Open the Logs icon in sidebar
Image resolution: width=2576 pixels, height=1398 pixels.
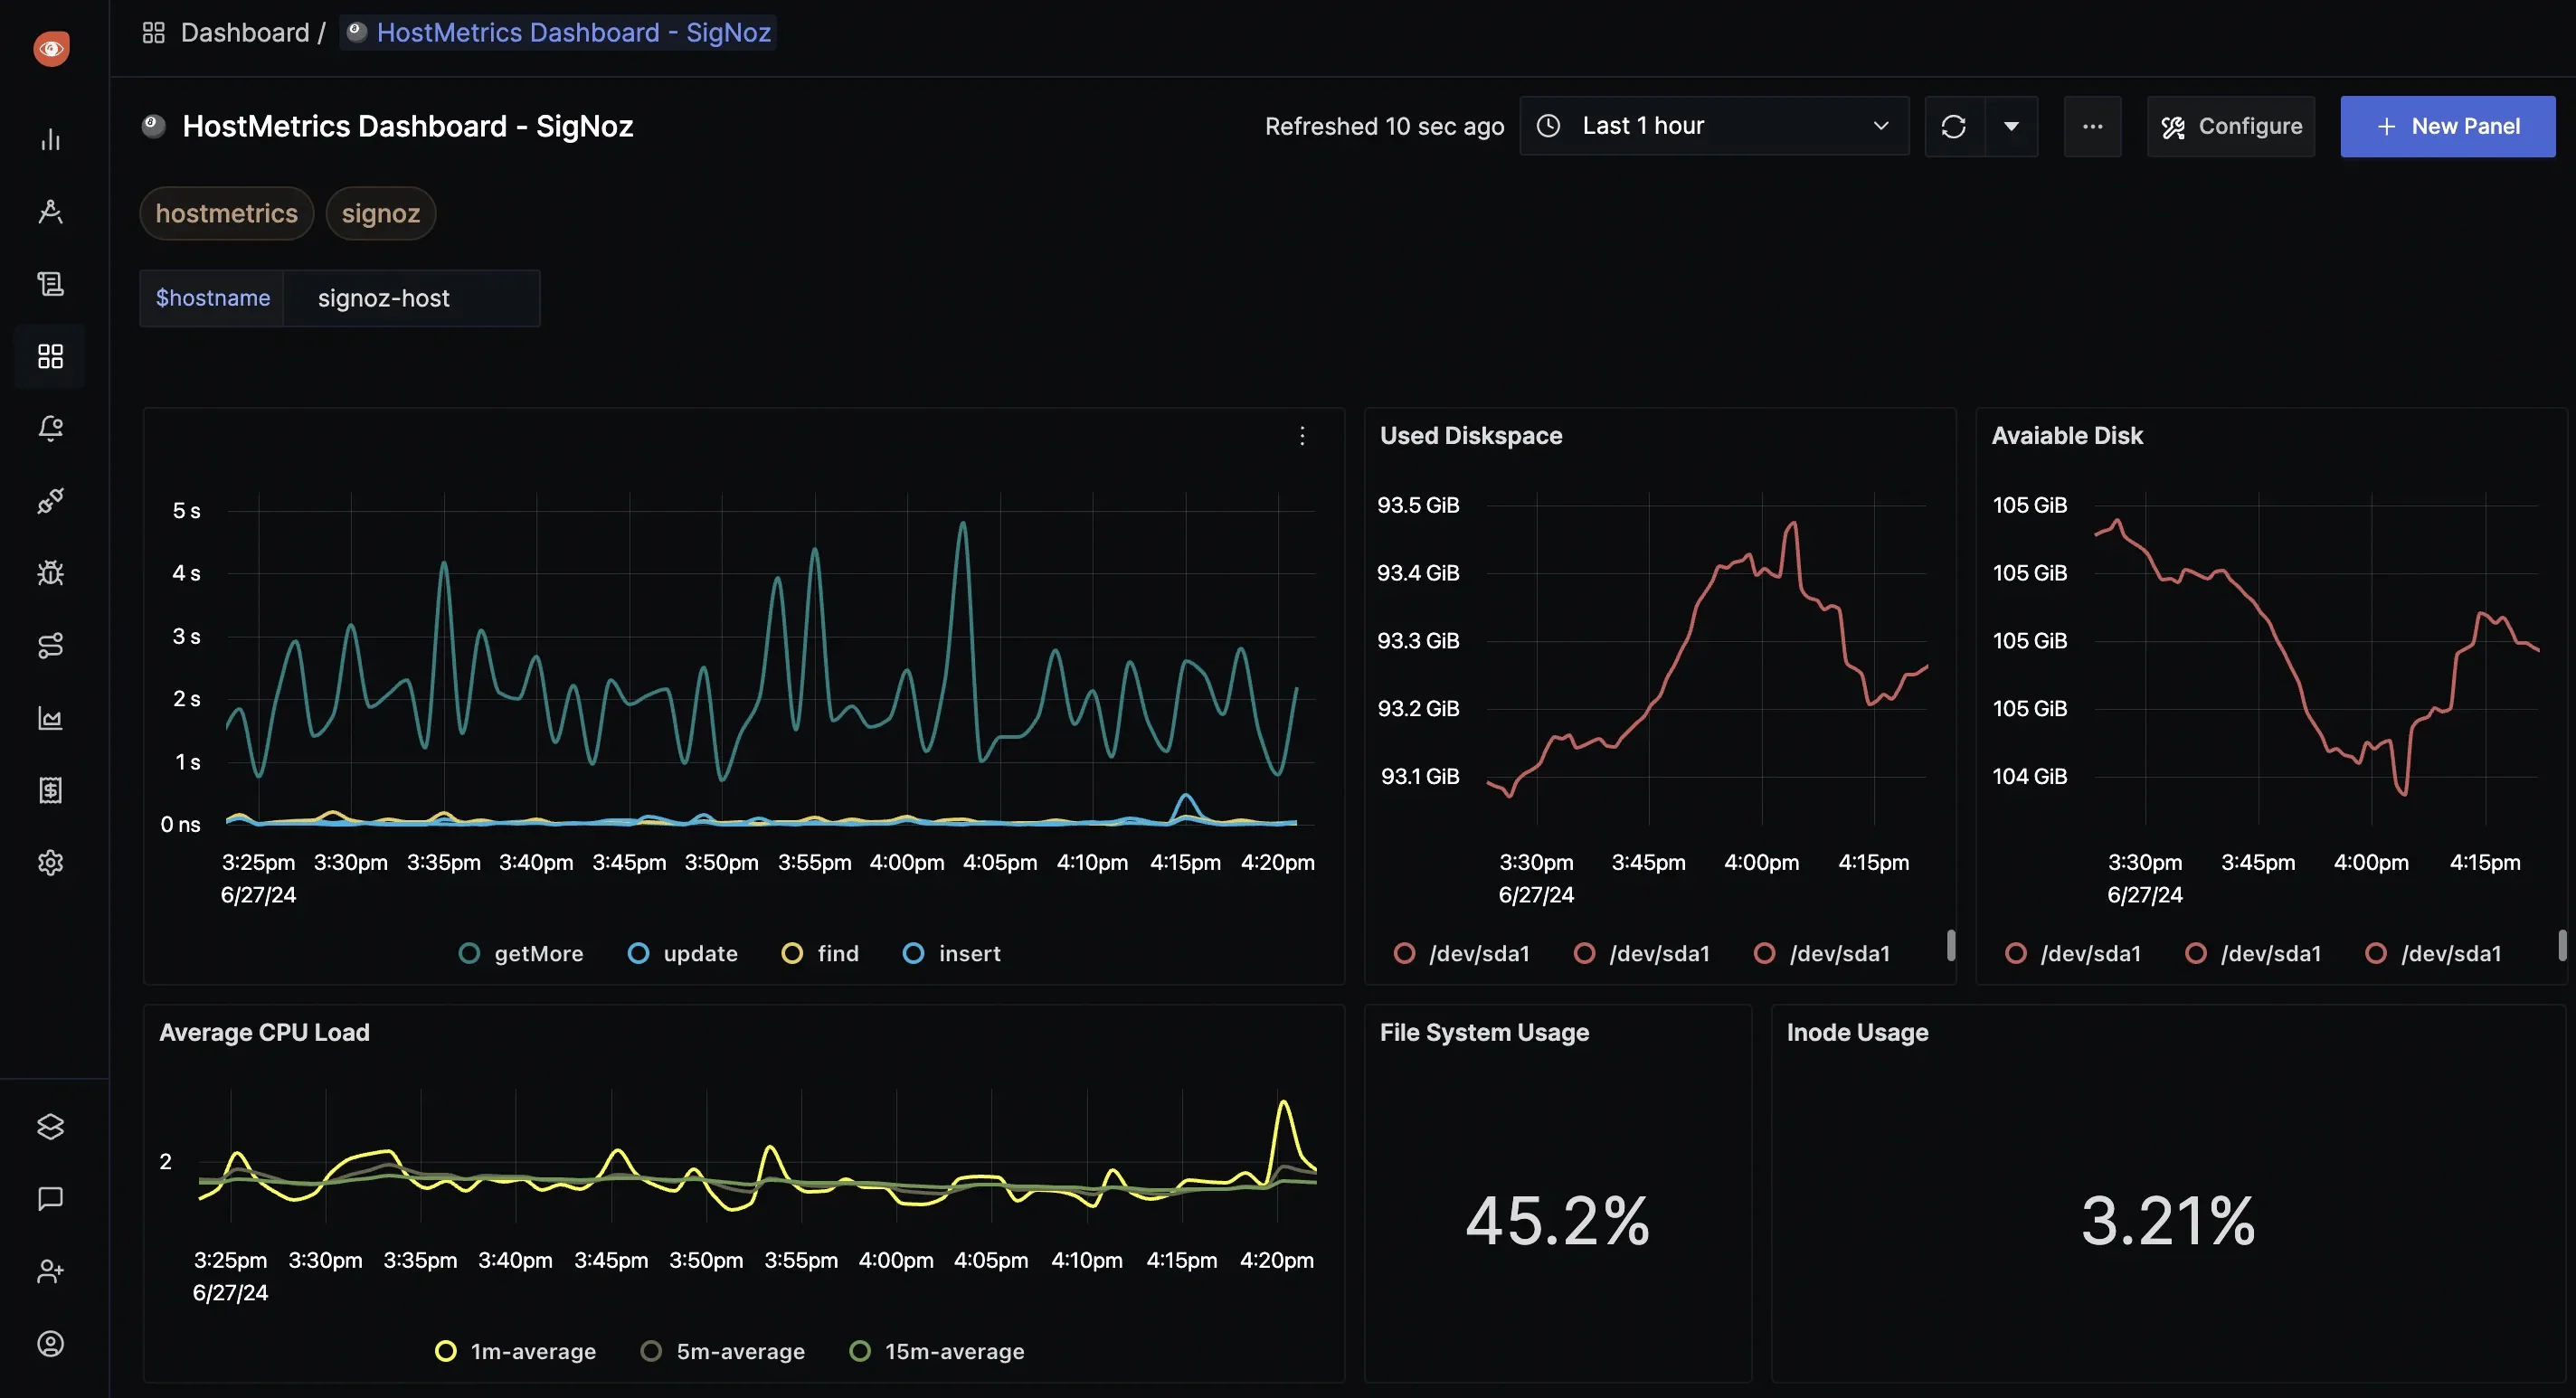pyautogui.click(x=50, y=284)
